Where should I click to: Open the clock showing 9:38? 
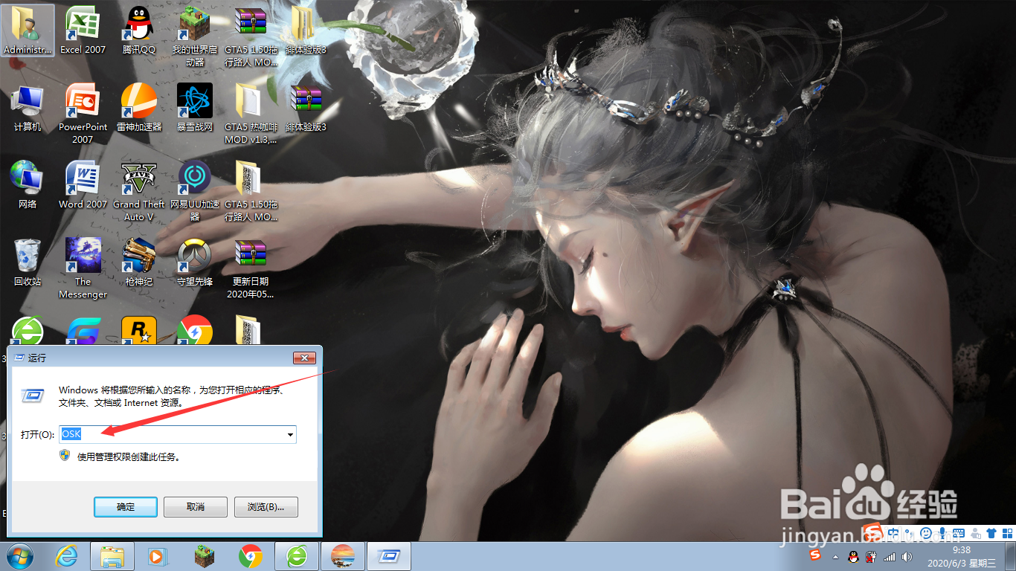pos(961,556)
